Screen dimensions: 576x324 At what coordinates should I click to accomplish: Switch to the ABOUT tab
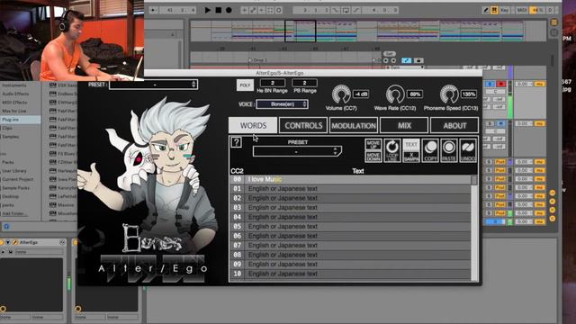click(x=454, y=125)
